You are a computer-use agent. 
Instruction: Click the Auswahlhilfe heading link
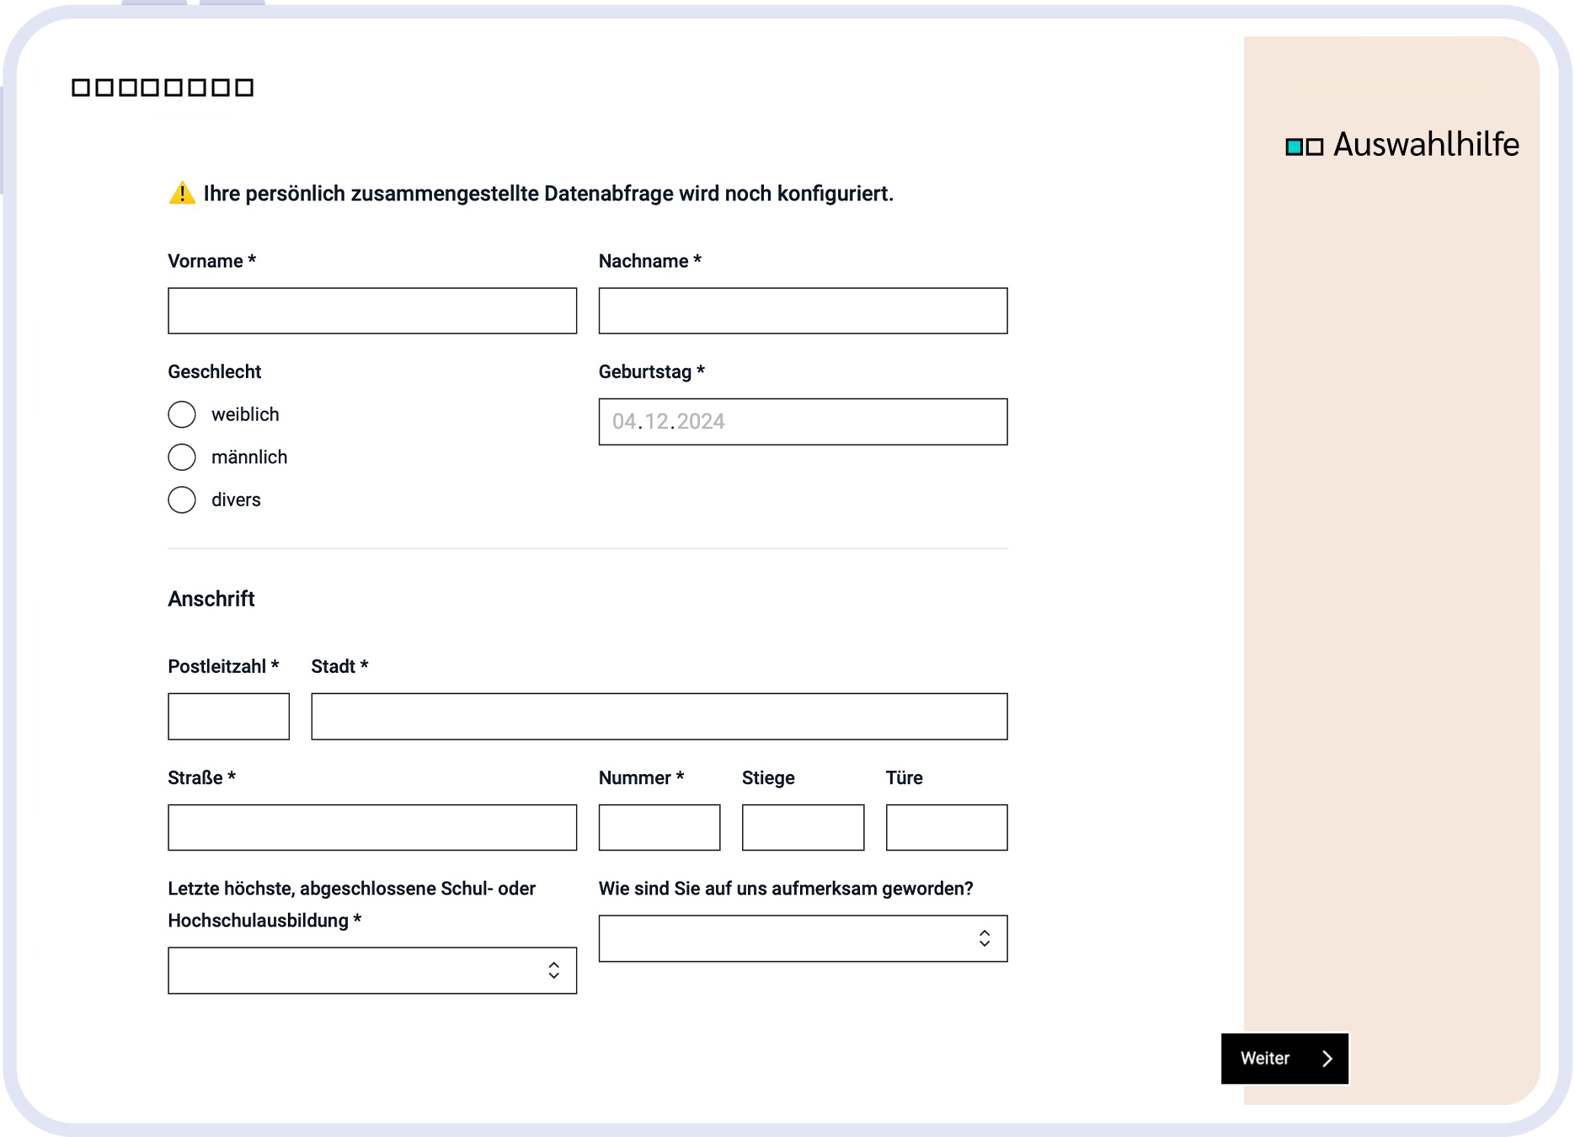(1426, 145)
